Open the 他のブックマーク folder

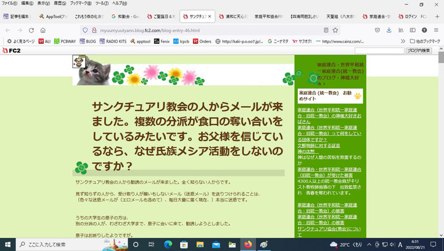click(422, 41)
